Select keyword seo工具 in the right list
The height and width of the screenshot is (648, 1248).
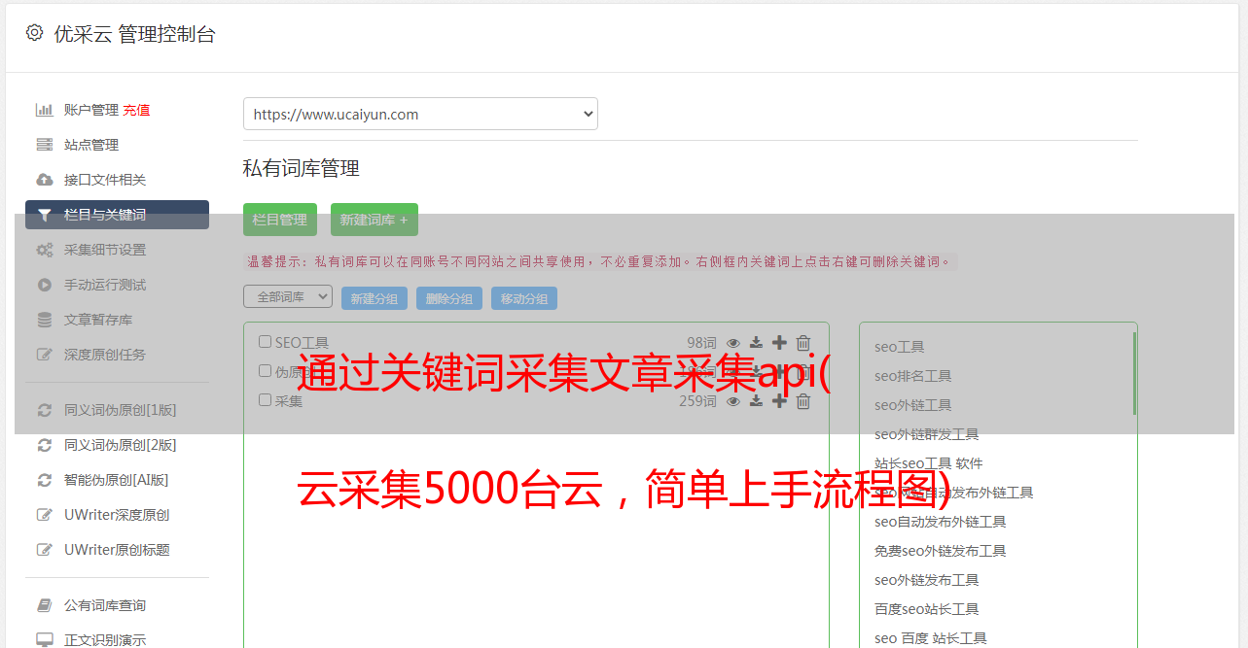point(900,347)
